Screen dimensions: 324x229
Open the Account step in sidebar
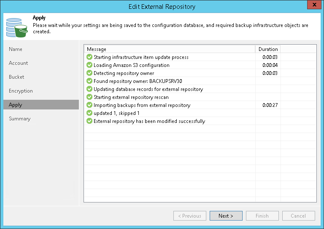pos(19,63)
